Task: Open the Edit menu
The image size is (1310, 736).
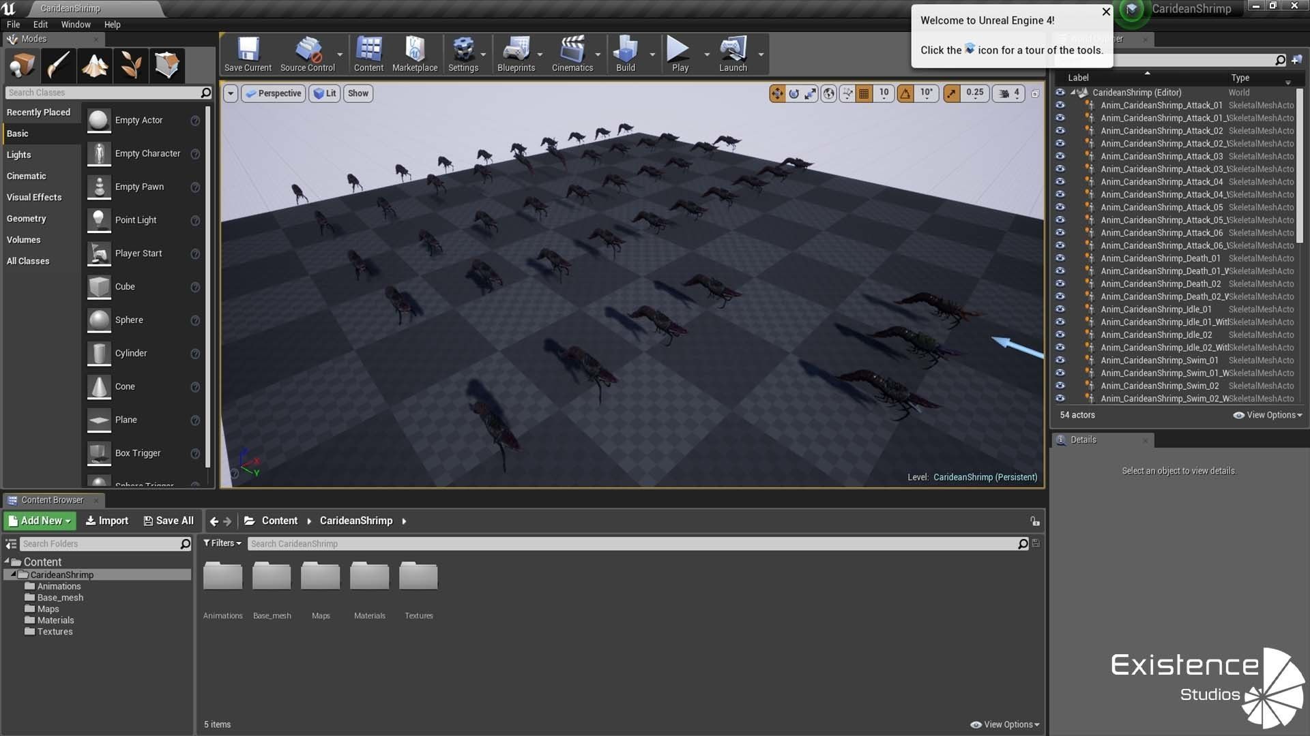Action: 40,25
